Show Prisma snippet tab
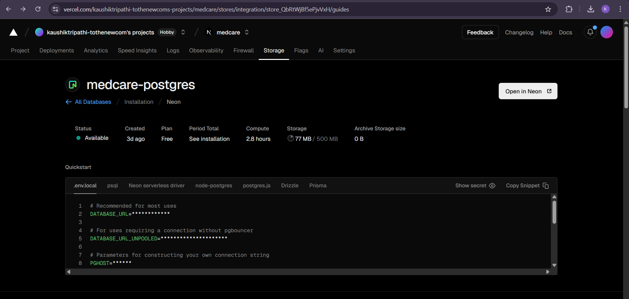 (x=318, y=186)
